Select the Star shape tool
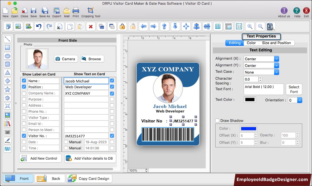The height and width of the screenshot is (186, 312). (x=8, y=89)
